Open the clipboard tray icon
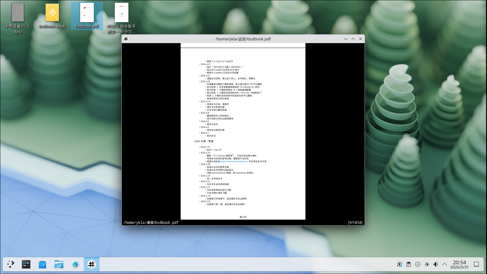Screen dimensions: 487x274 [409, 264]
